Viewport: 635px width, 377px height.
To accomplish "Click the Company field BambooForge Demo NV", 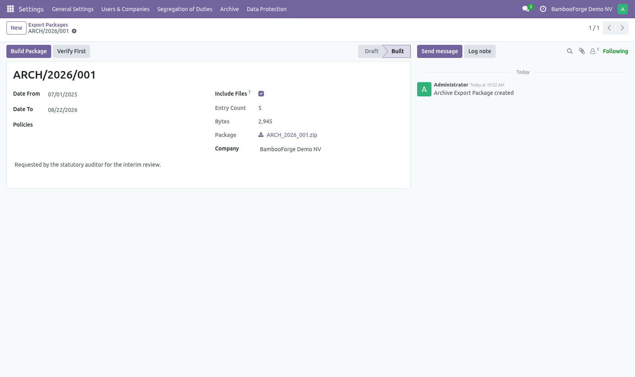I will click(x=331, y=149).
